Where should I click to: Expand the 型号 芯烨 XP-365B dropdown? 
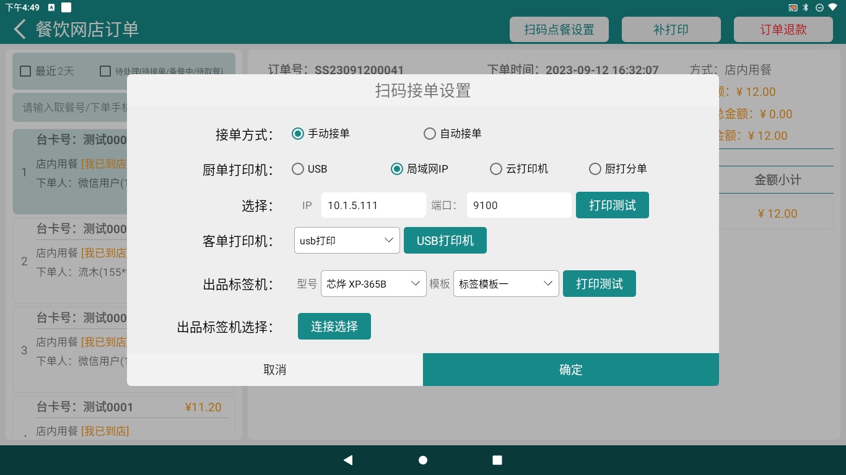tap(373, 284)
